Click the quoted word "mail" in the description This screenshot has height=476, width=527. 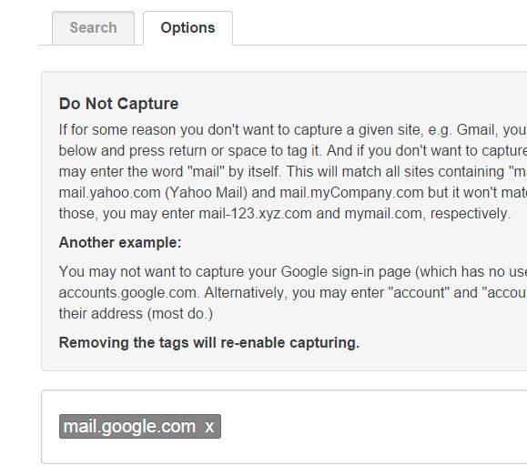click(x=207, y=171)
